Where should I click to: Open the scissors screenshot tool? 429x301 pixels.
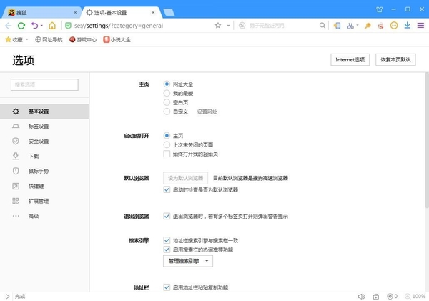point(350,25)
